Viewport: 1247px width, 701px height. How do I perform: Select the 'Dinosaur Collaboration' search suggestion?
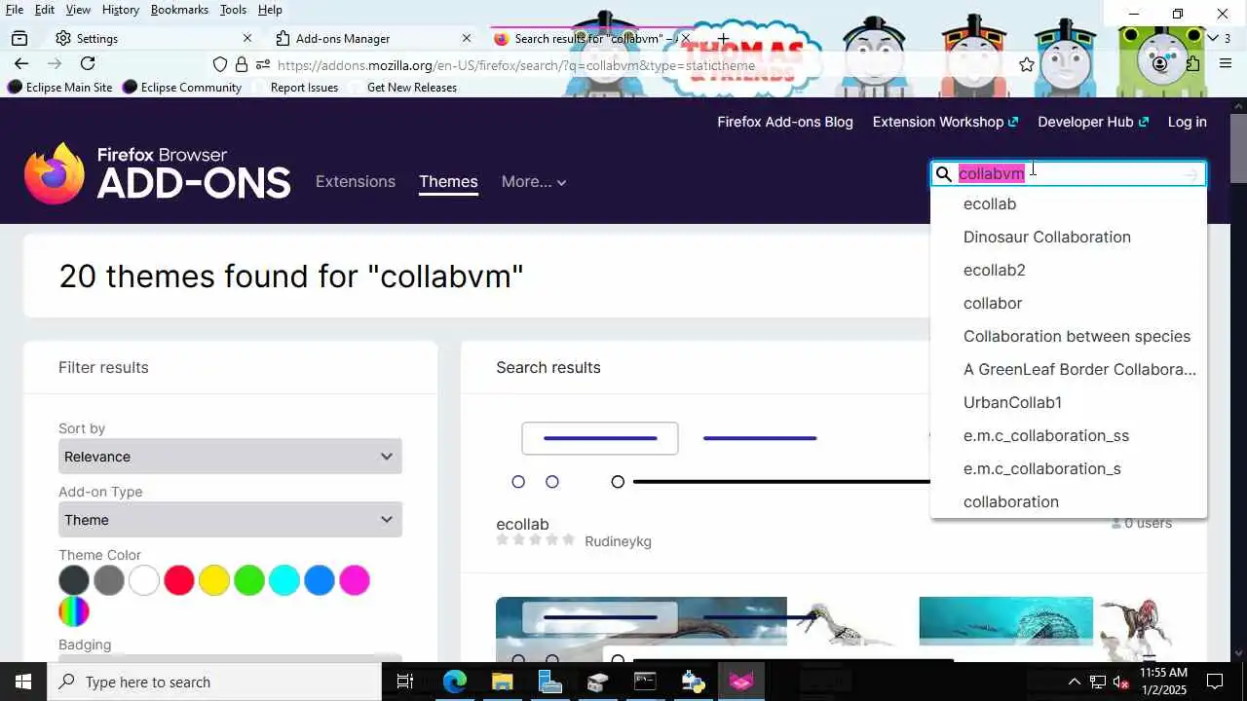(x=1069, y=237)
